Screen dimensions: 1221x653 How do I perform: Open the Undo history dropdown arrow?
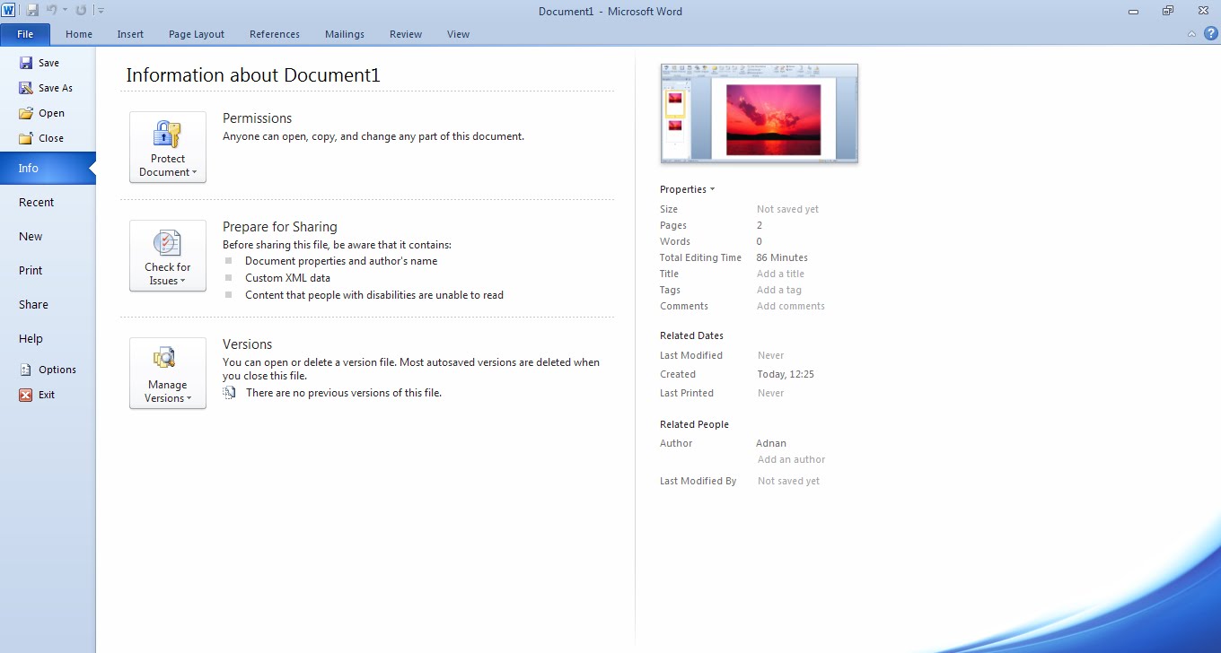coord(65,11)
